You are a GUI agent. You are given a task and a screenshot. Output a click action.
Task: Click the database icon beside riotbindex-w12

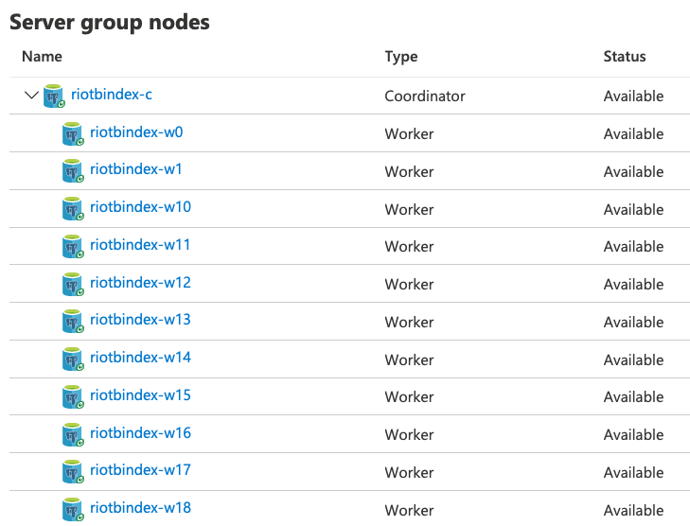(73, 284)
